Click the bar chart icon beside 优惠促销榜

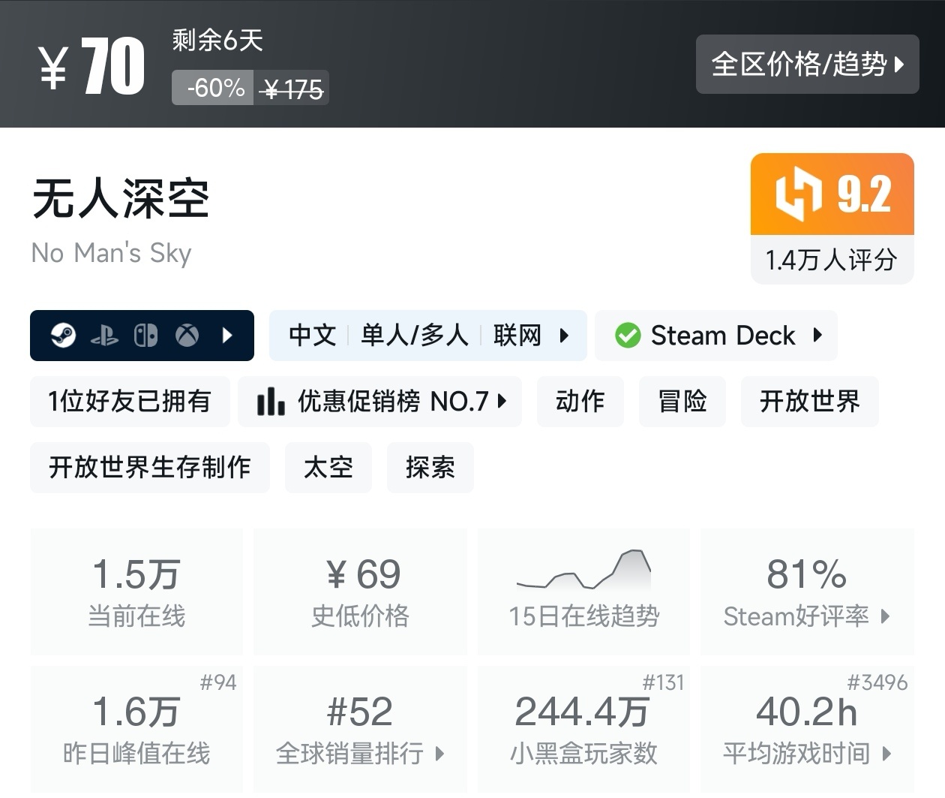point(271,402)
